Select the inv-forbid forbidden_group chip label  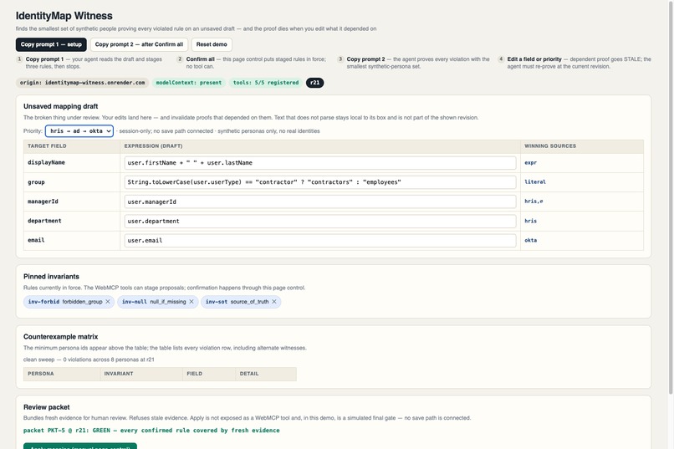65,302
